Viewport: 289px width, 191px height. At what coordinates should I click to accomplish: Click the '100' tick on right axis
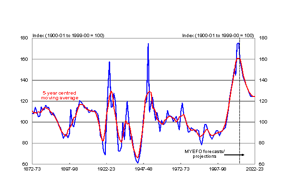262,122
